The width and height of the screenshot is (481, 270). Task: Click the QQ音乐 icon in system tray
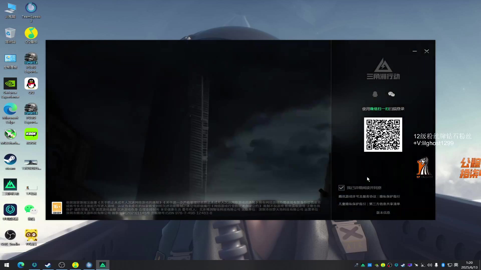click(383, 265)
